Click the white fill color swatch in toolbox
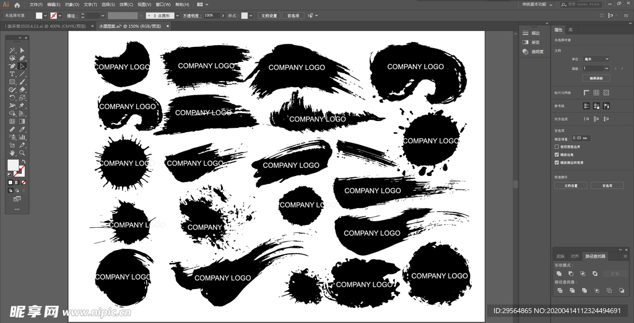 (x=12, y=164)
